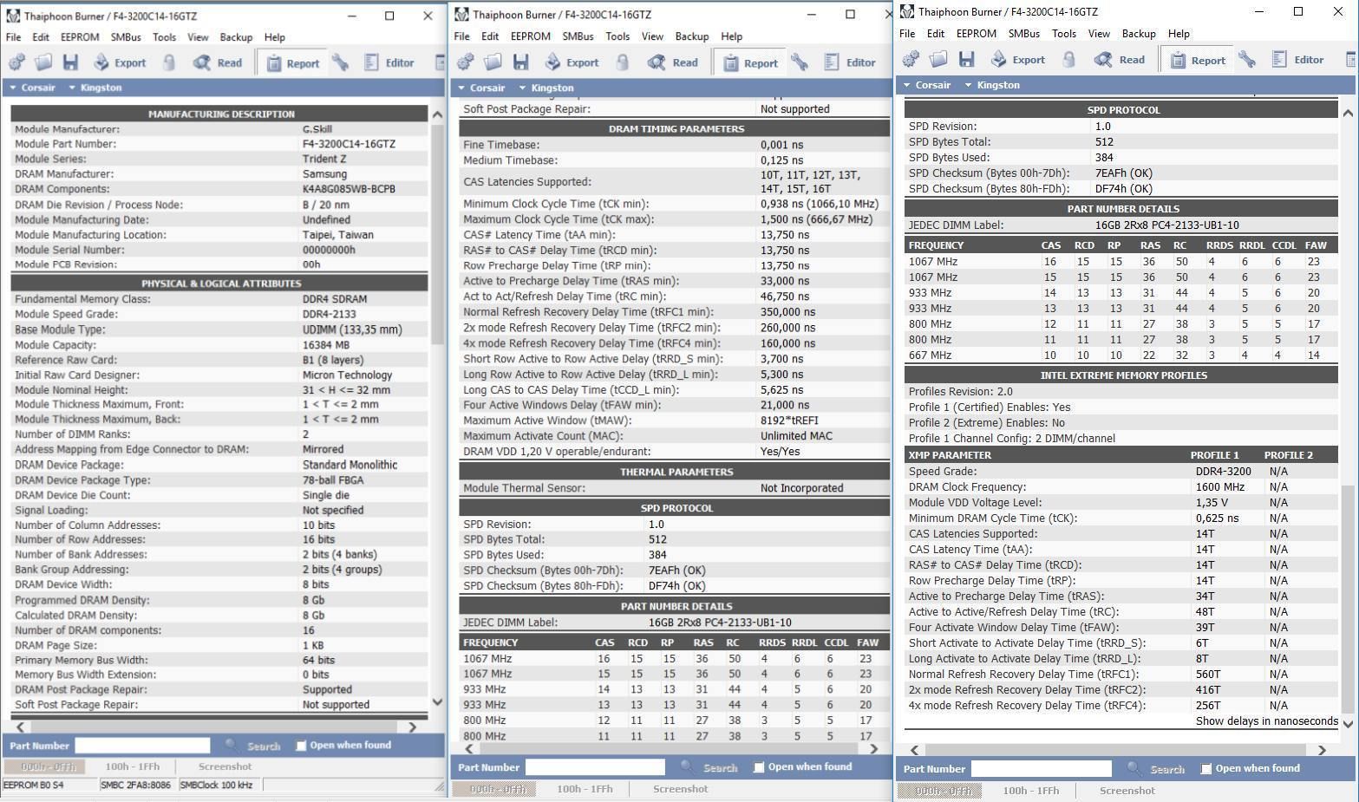Click Read in the right window toolbar
This screenshot has height=802, width=1359.
tap(1120, 59)
